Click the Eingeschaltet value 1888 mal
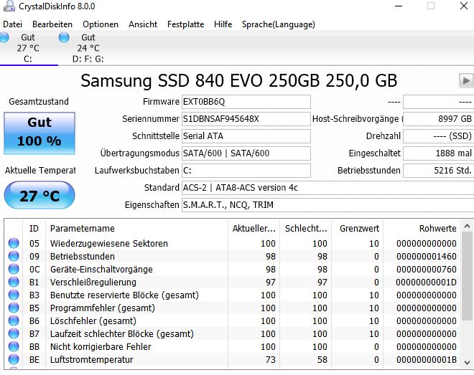474x375 pixels. point(439,153)
